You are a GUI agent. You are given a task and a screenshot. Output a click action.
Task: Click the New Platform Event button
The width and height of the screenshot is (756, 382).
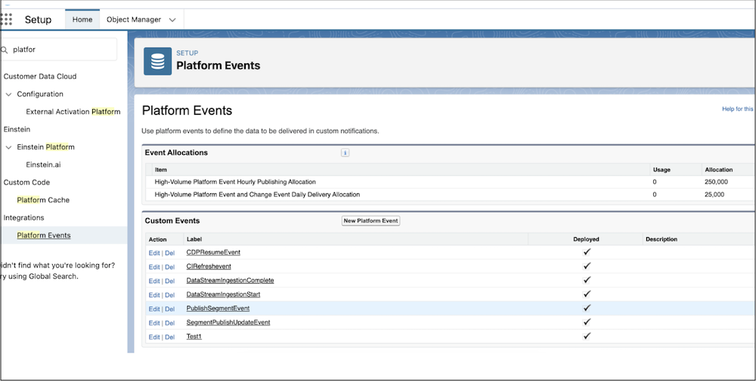370,220
